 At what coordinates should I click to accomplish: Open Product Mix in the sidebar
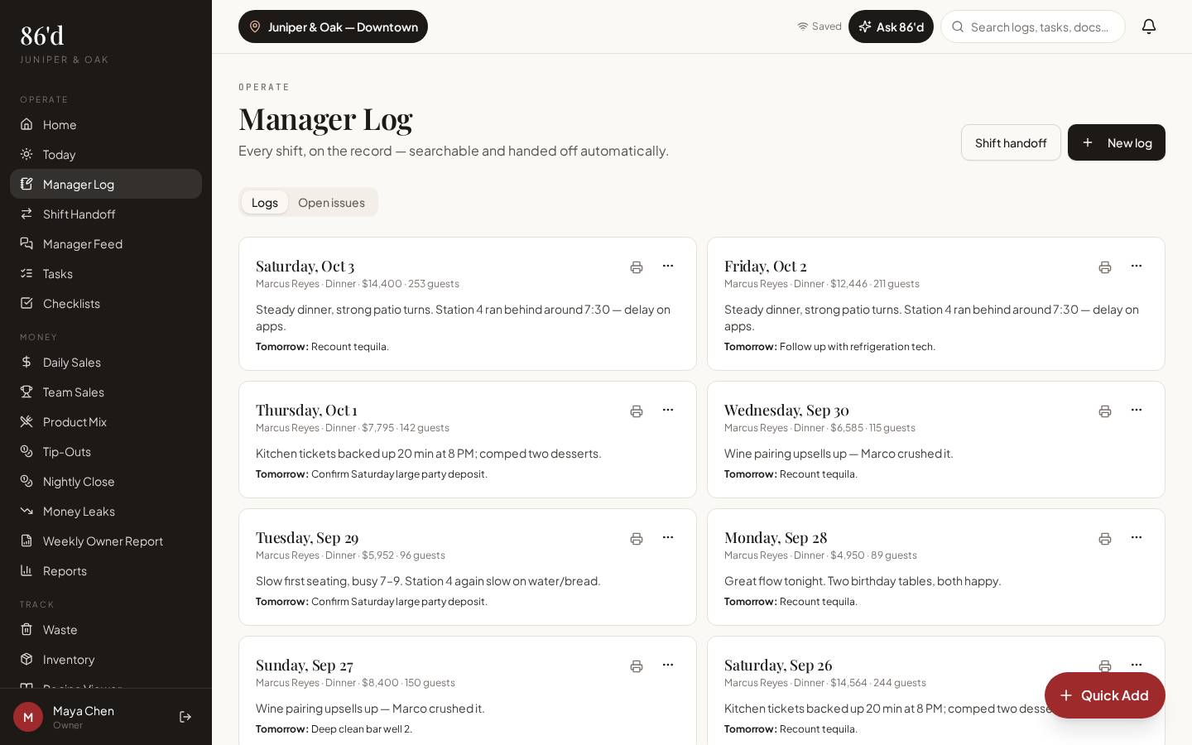(x=106, y=421)
